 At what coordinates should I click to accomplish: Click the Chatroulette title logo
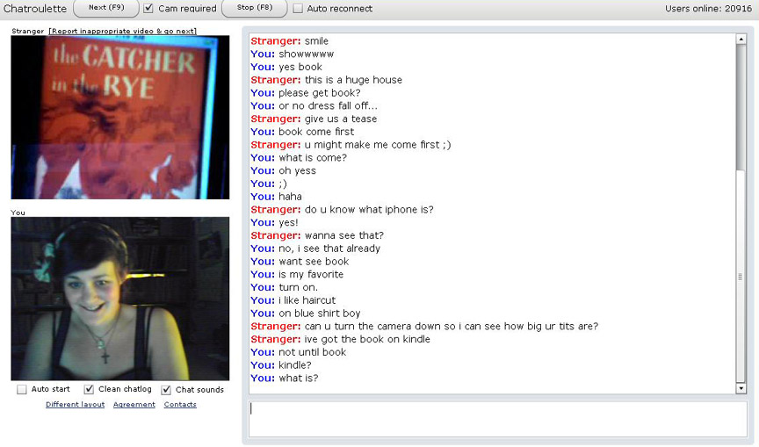35,9
